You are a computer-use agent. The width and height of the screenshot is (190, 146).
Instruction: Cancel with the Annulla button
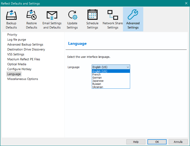(178, 142)
